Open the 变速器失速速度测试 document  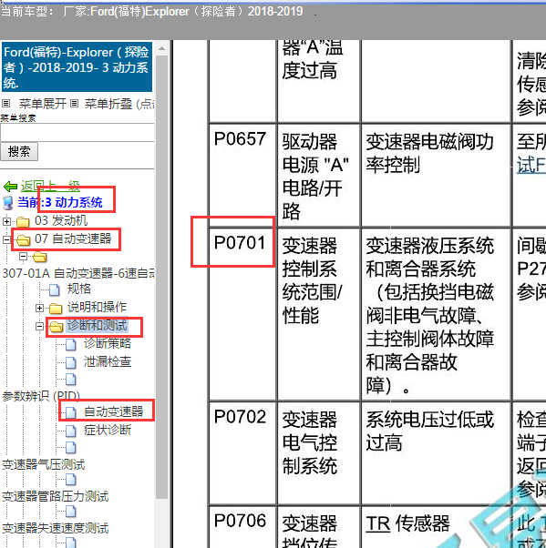[x=56, y=528]
